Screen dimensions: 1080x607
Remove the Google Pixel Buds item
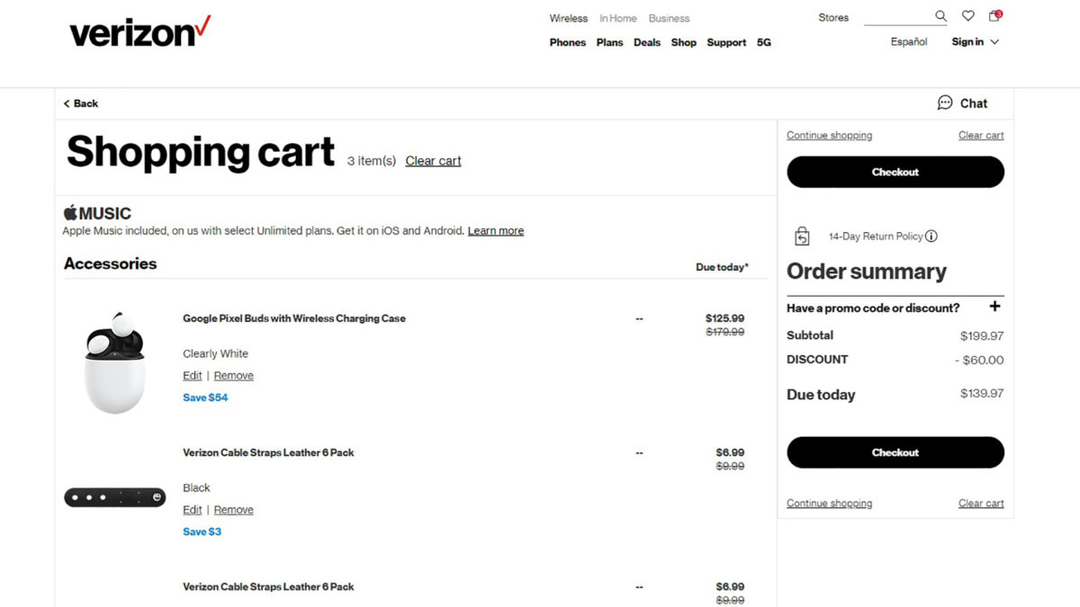pos(233,376)
